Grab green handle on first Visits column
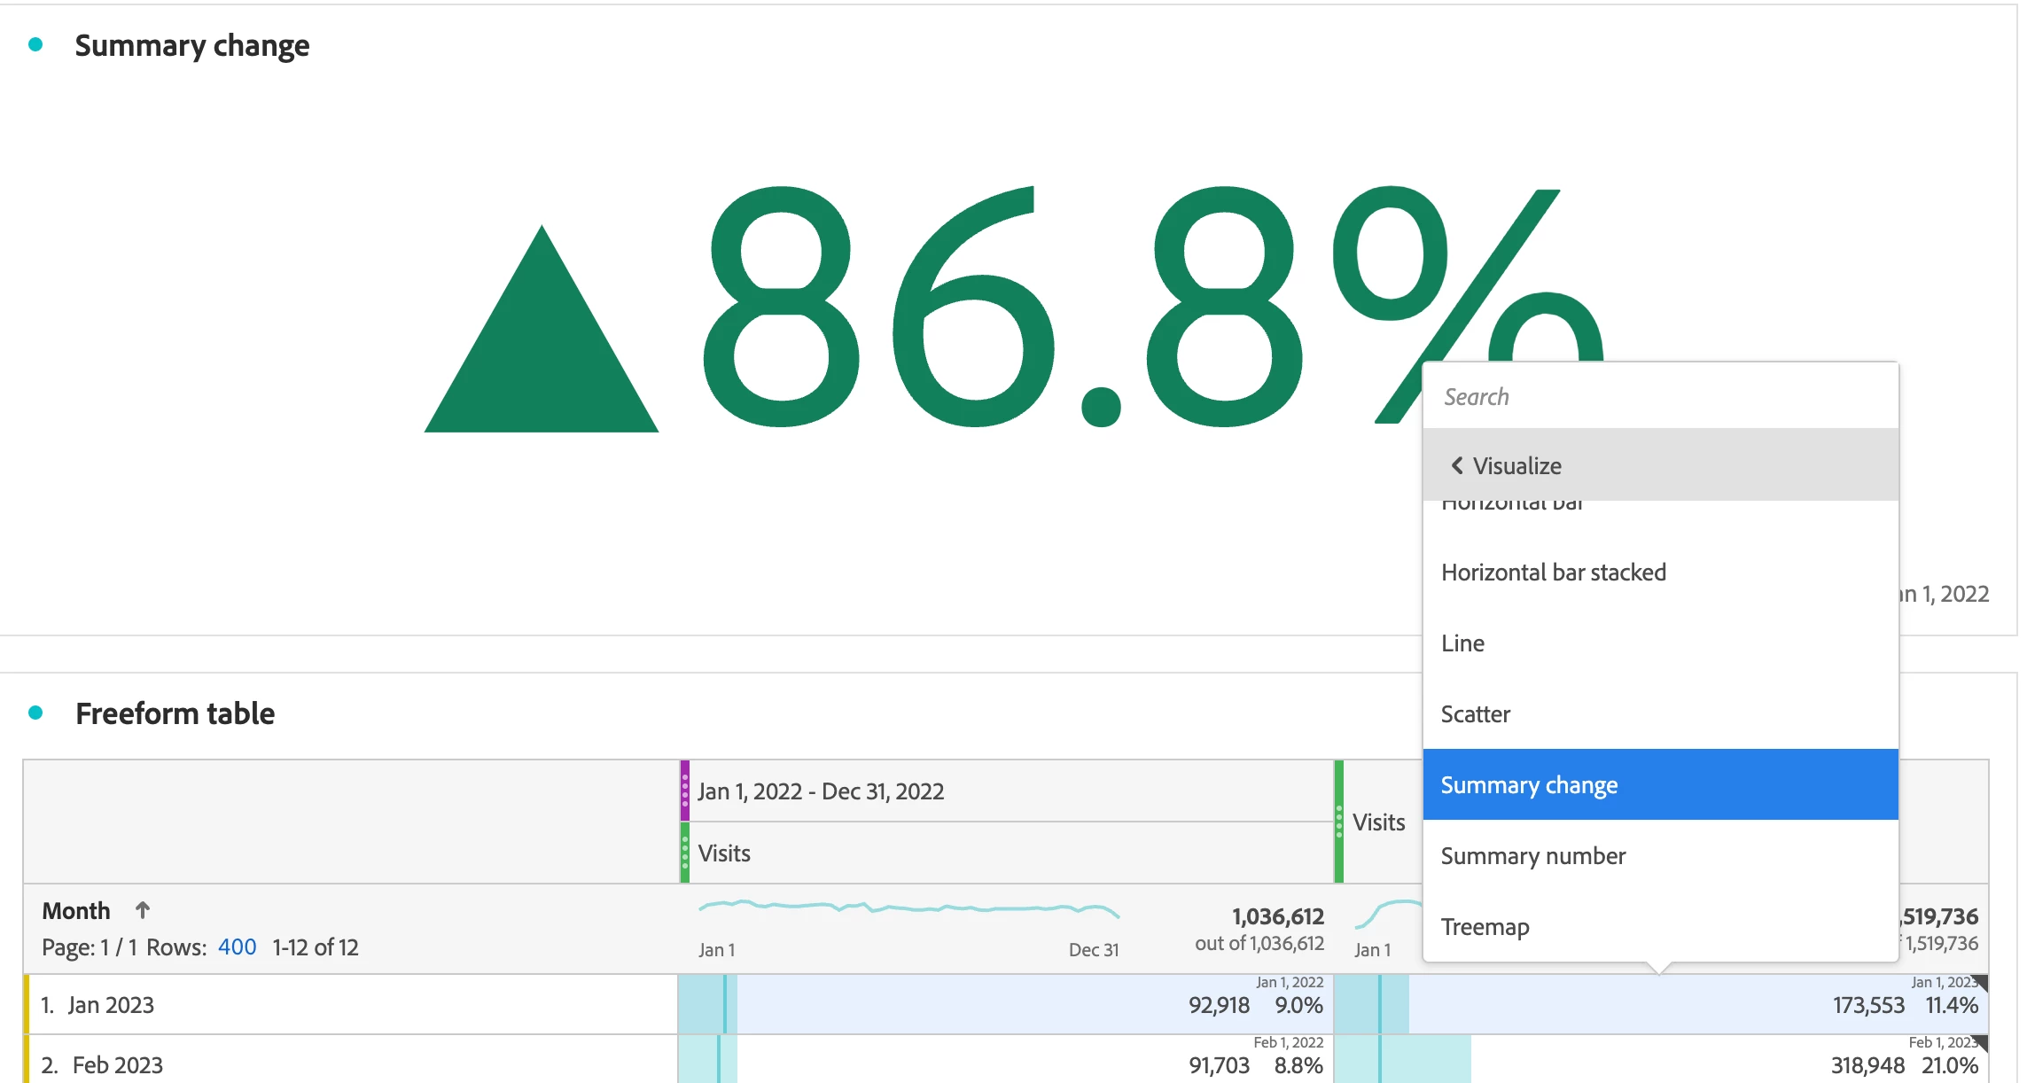 (x=684, y=853)
